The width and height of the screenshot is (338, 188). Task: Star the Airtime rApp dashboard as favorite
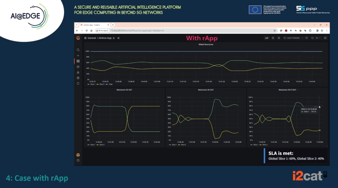(x=114, y=38)
